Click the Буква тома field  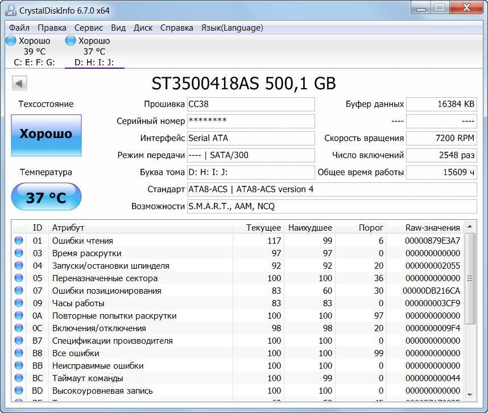251,173
